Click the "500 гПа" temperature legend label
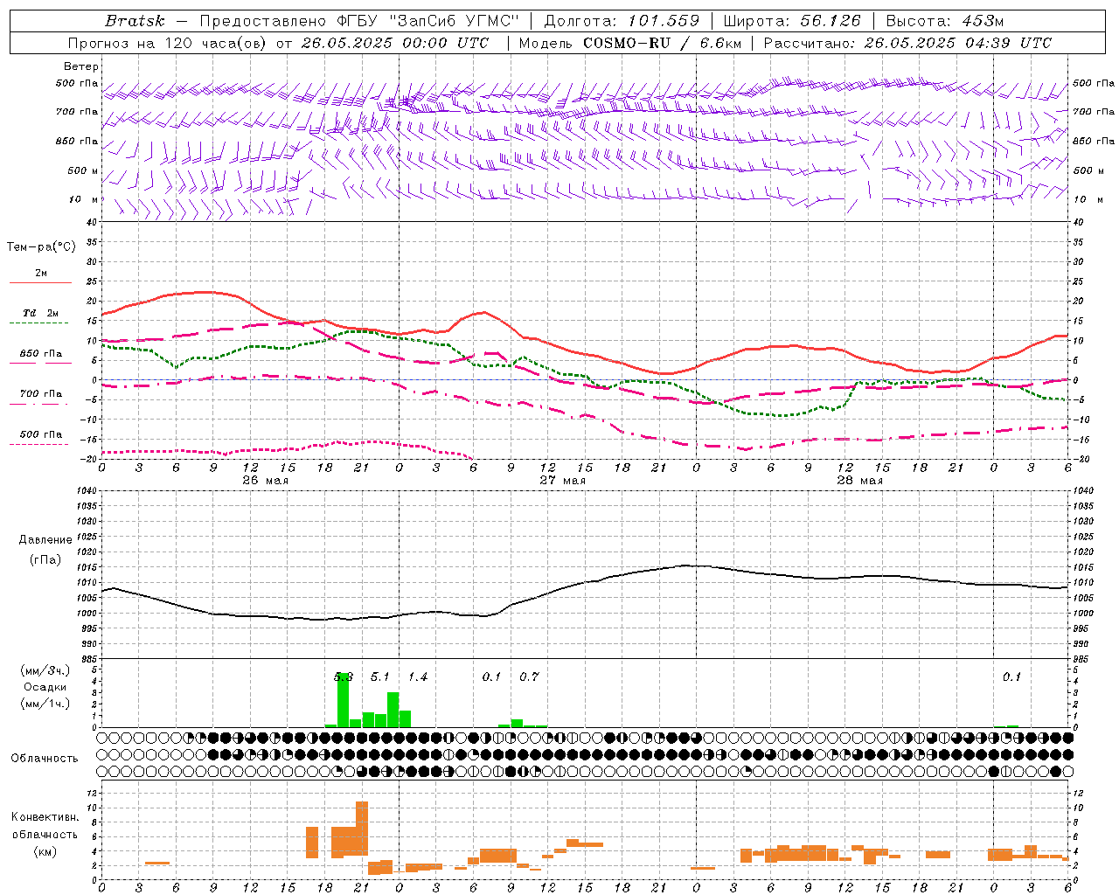Viewport: 1119px width, 895px height. 41,434
